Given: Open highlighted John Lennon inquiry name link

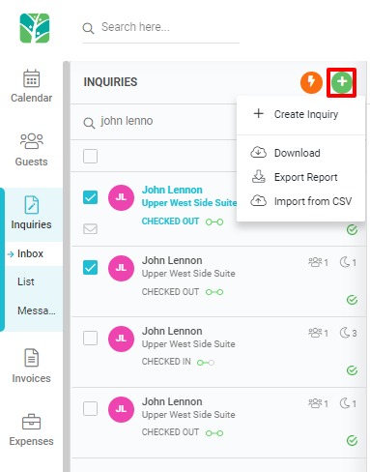Looking at the screenshot, I should point(172,190).
